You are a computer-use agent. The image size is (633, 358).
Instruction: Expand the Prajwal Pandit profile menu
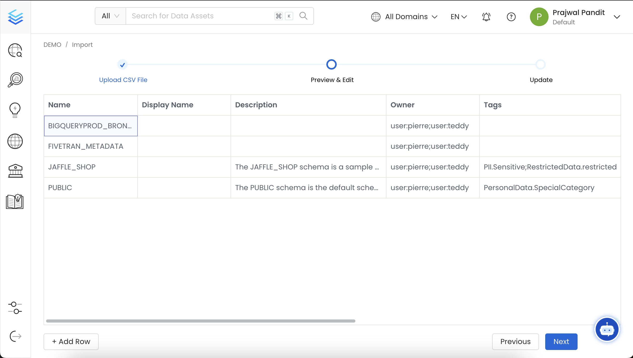coord(617,17)
